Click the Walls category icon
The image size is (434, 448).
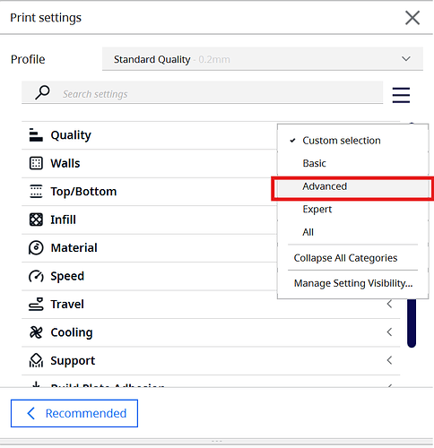36,163
